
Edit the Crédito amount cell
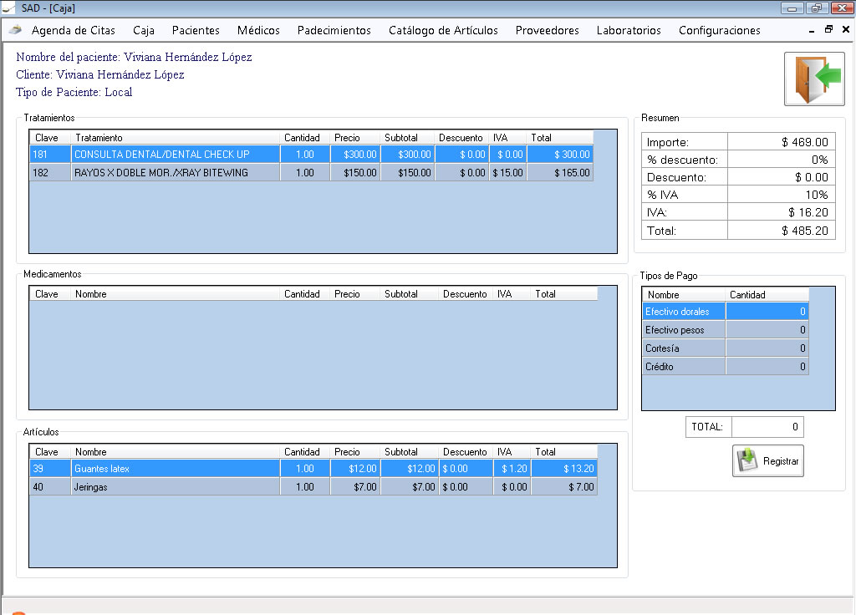[x=767, y=366]
